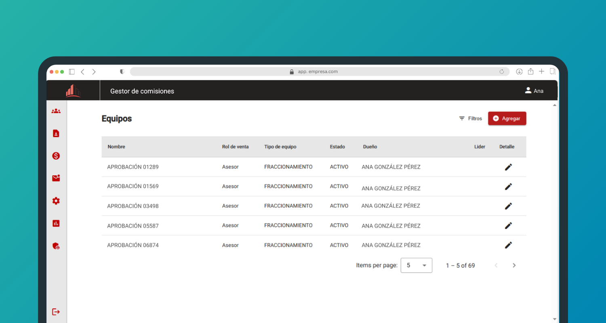Click the security shield sidebar icon
The image size is (606, 323).
[x=56, y=246]
